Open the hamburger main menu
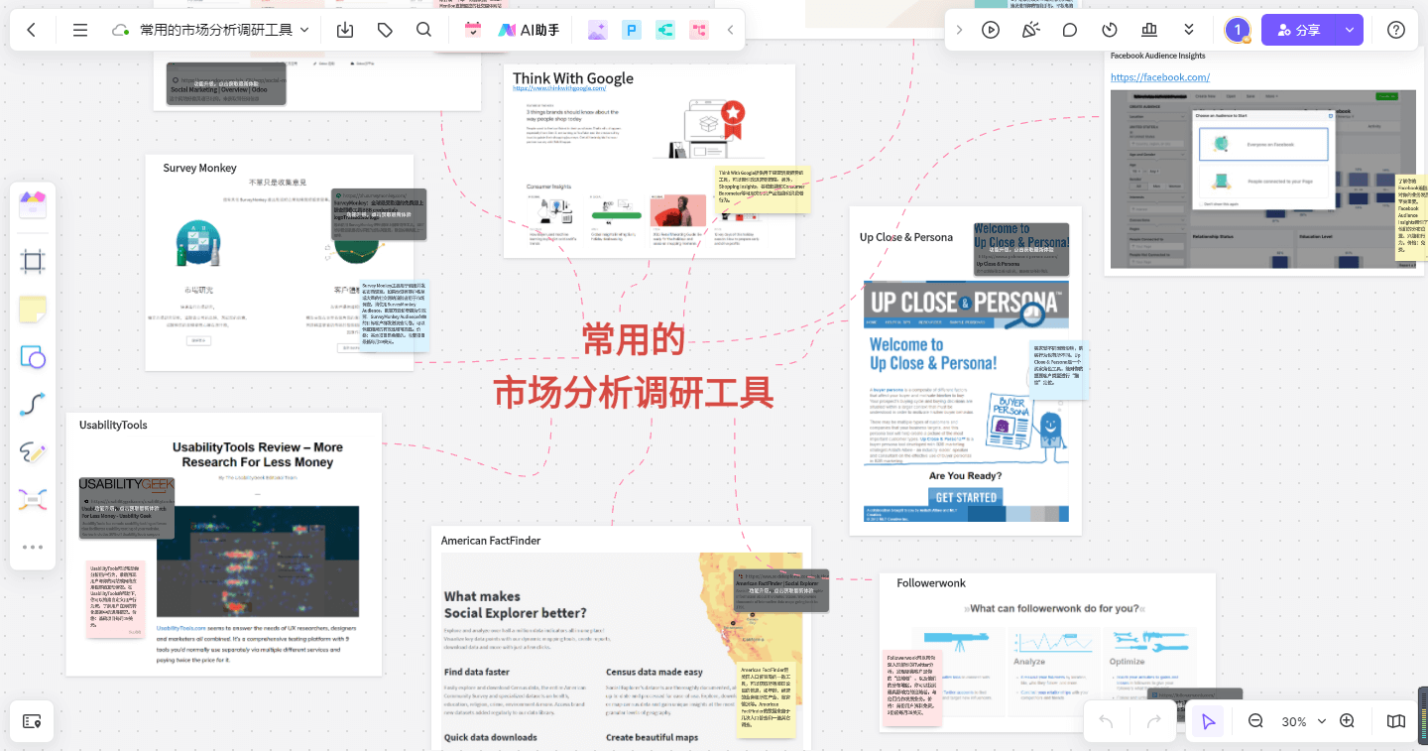Viewport: 1428px width, 751px height. (80, 30)
